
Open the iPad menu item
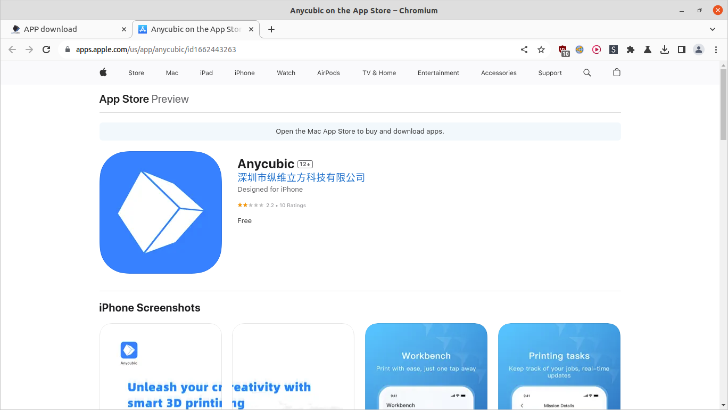click(206, 73)
